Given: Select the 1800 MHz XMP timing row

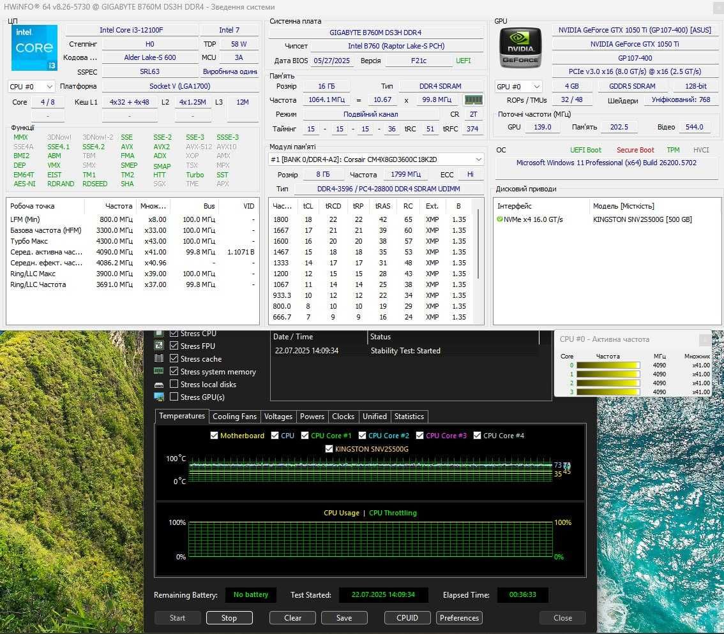Looking at the screenshot, I should tap(371, 219).
